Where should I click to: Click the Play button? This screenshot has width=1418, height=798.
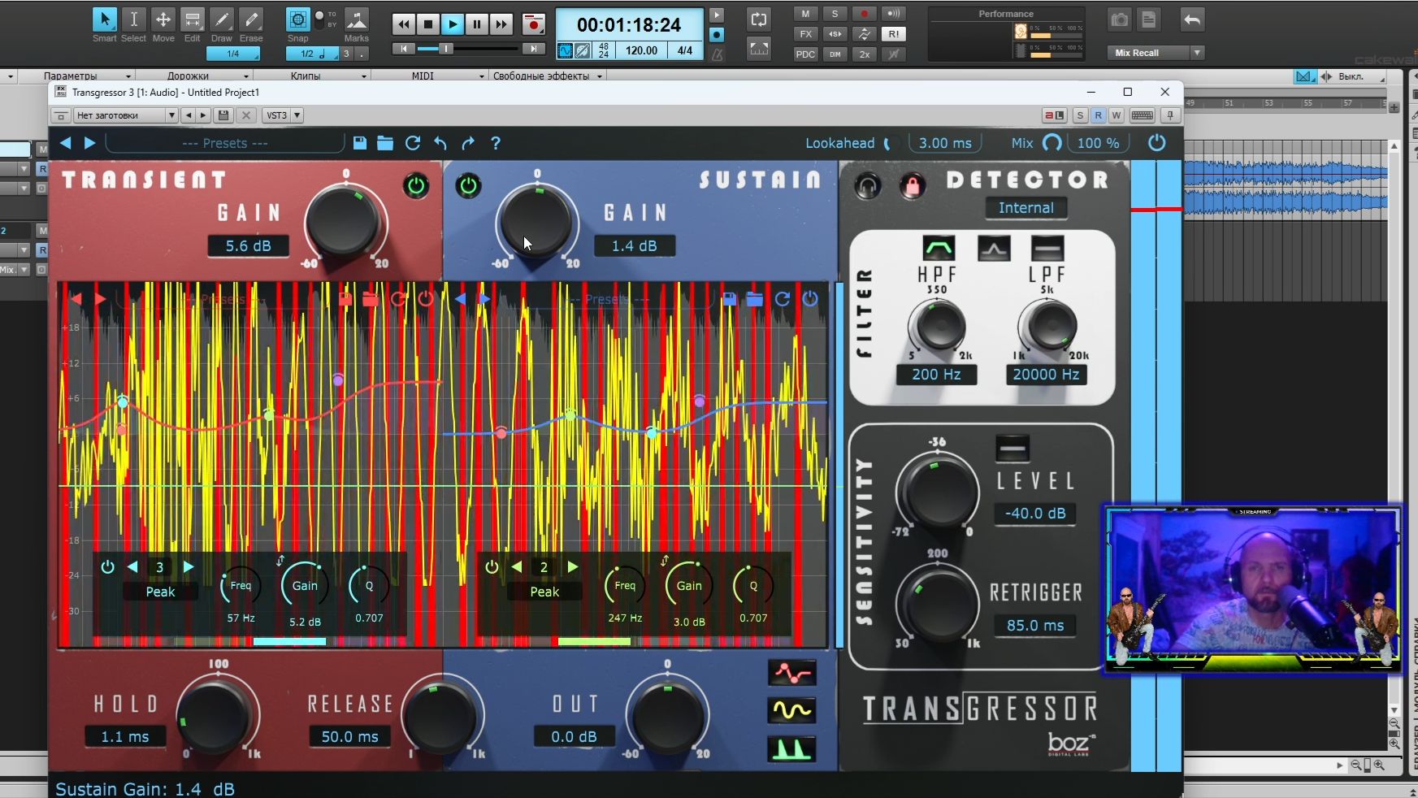[x=453, y=24]
